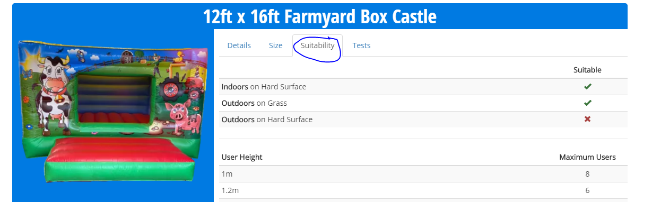Click the green checkmark for Outdoors on Grass
This screenshot has height=202, width=652.
click(587, 103)
